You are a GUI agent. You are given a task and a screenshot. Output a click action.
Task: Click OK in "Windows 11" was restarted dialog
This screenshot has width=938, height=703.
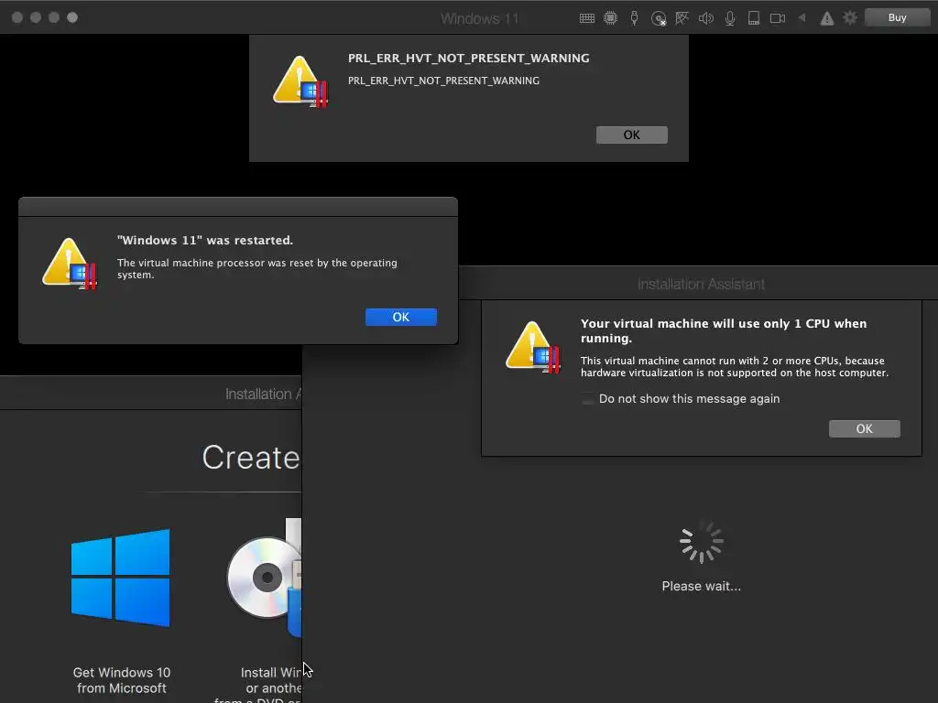click(401, 317)
